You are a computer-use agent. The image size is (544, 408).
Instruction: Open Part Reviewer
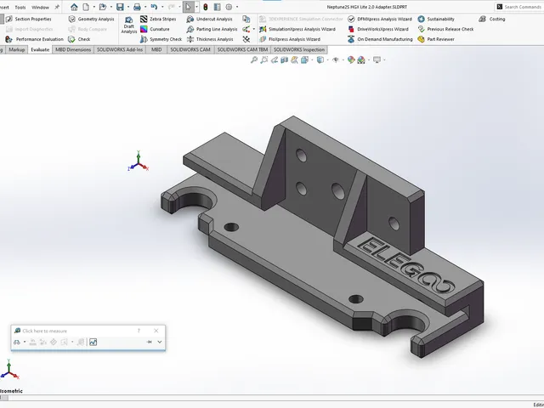(436, 39)
